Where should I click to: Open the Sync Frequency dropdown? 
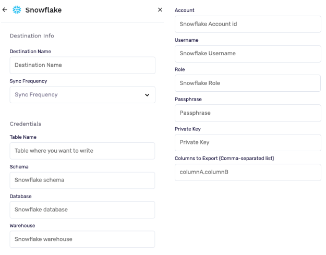click(82, 95)
